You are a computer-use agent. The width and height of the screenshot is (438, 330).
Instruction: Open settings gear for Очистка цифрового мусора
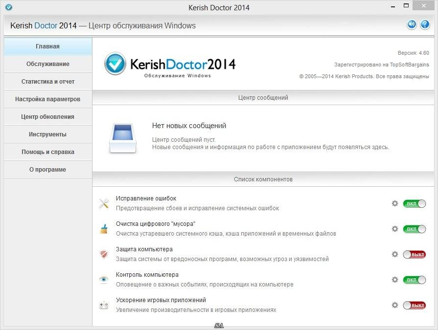coord(395,229)
